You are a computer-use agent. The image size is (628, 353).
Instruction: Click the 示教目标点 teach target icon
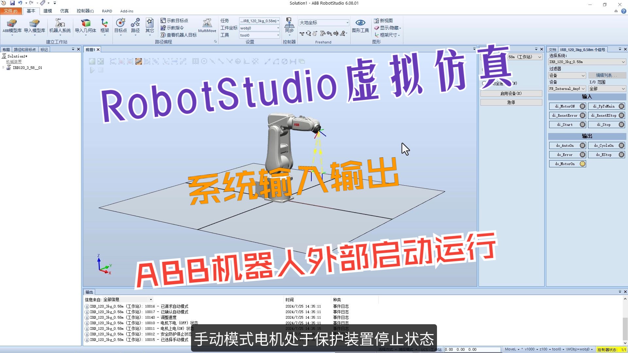point(175,20)
